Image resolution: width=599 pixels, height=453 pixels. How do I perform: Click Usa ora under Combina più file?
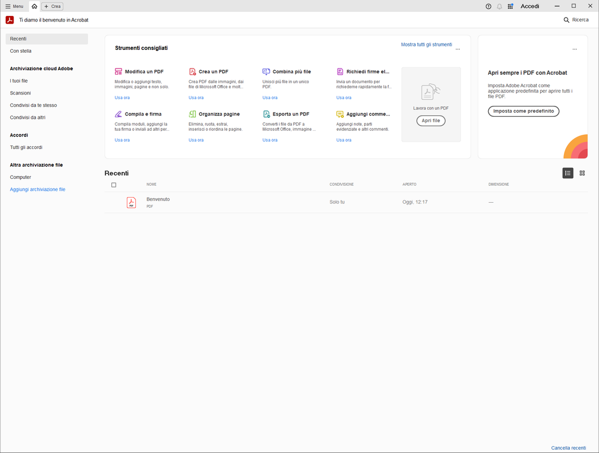[270, 97]
